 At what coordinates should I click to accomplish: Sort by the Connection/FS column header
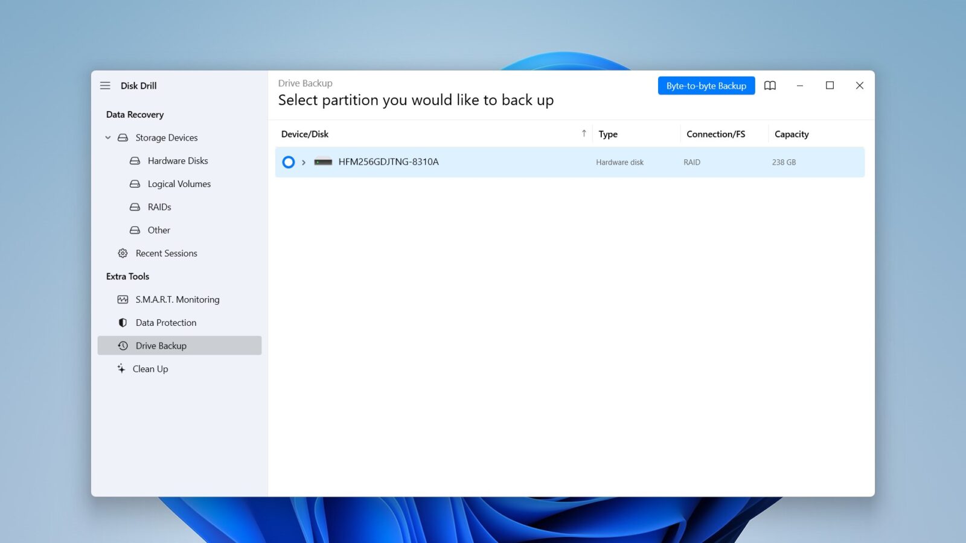pyautogui.click(x=715, y=134)
